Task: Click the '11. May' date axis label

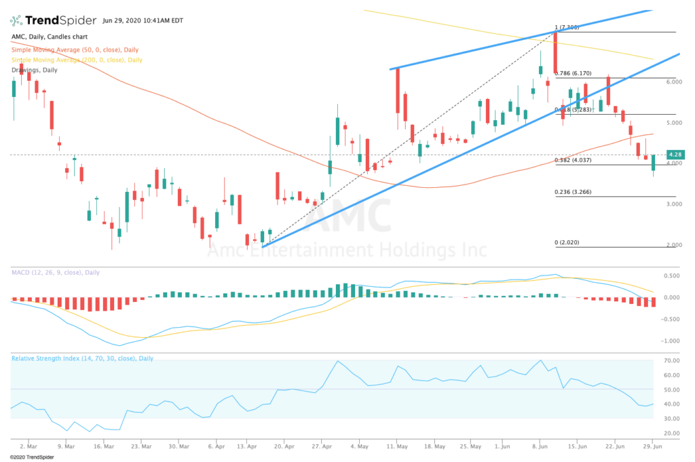Action: [x=396, y=446]
